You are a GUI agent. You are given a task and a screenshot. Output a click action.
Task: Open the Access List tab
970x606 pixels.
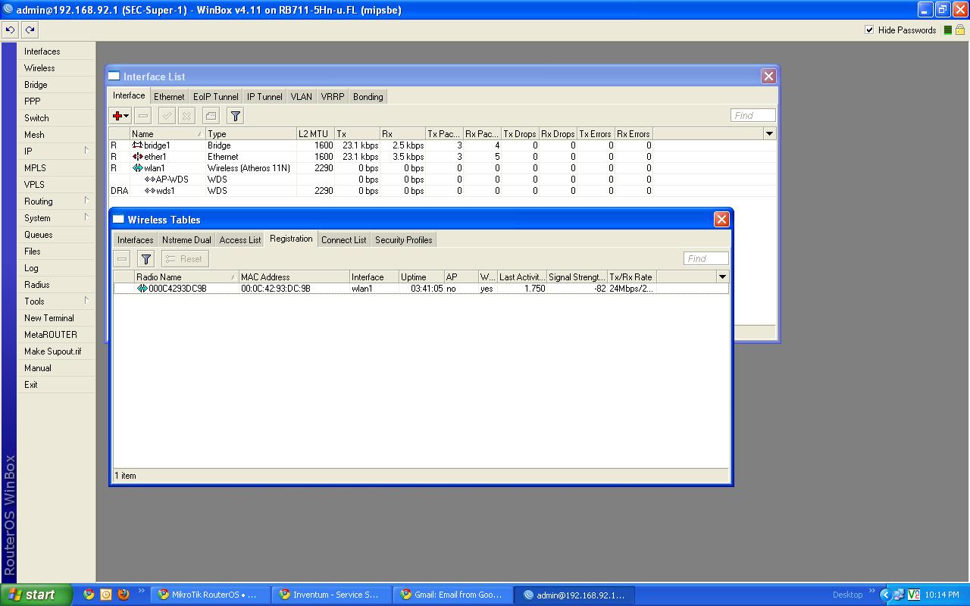240,239
